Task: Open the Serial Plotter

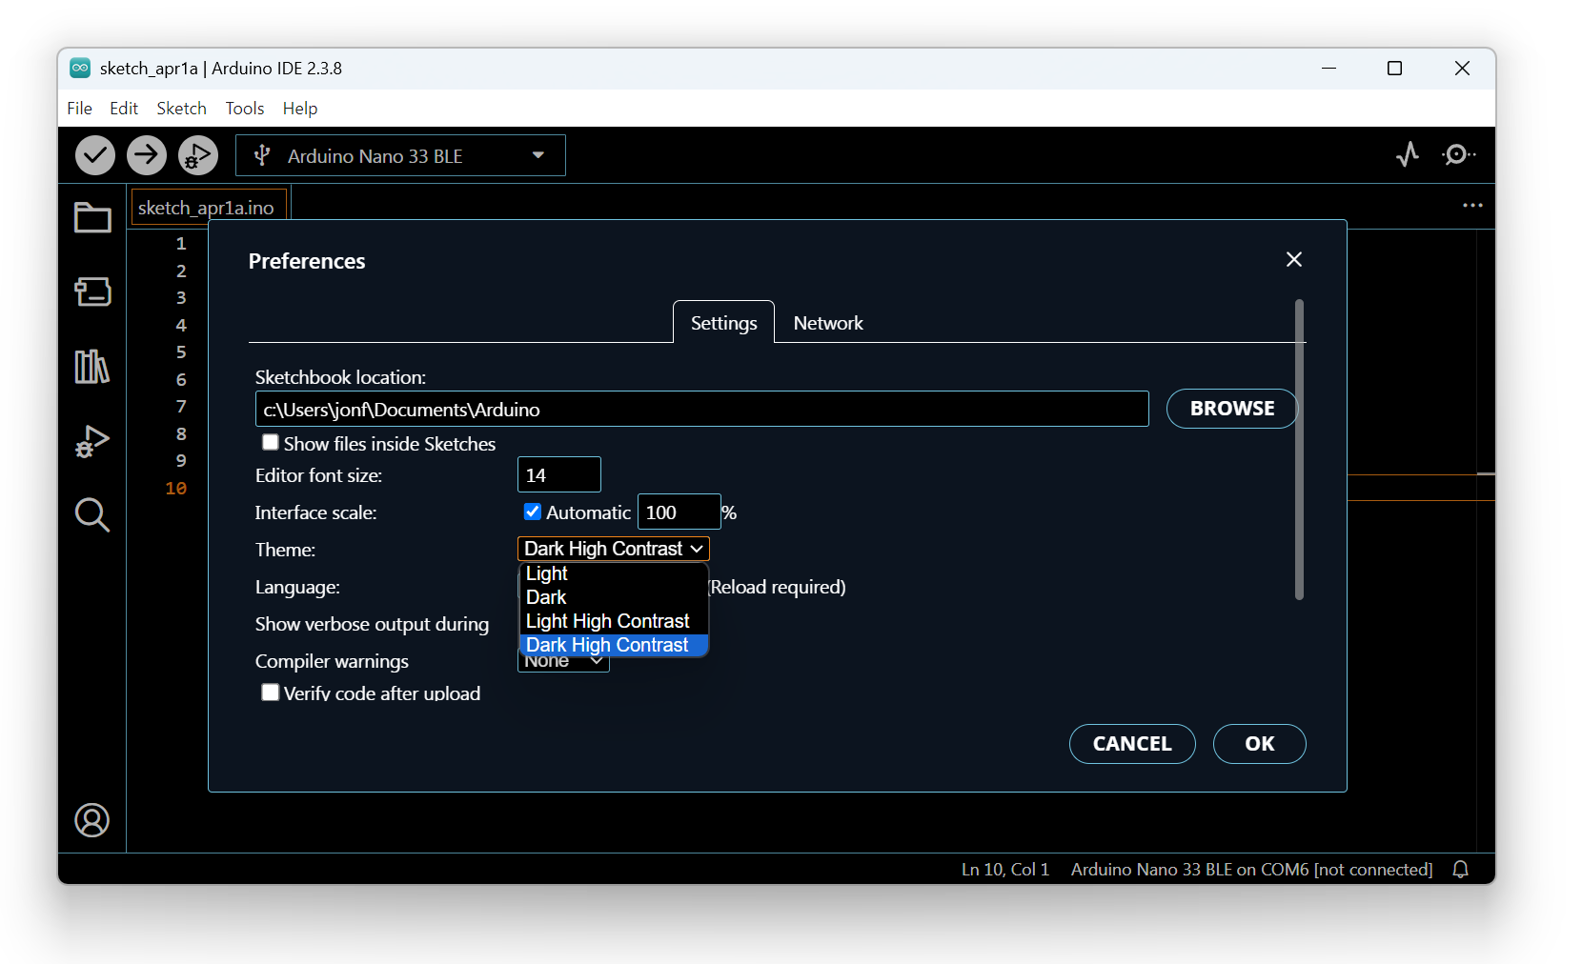Action: (1408, 154)
